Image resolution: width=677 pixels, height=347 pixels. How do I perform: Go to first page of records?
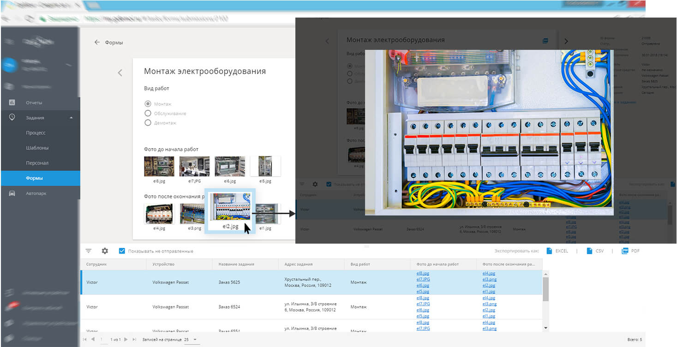coord(85,340)
